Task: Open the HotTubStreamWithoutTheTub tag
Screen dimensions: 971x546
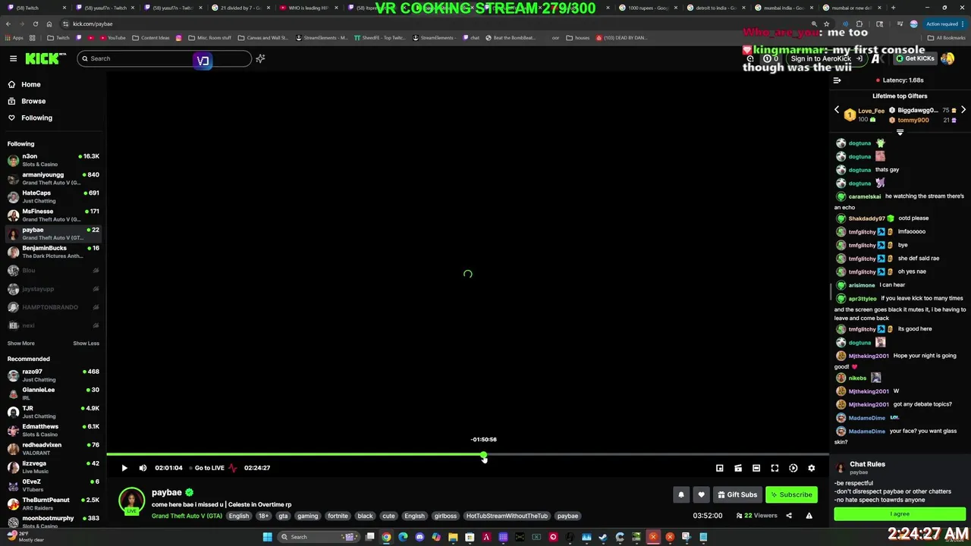Action: point(507,516)
